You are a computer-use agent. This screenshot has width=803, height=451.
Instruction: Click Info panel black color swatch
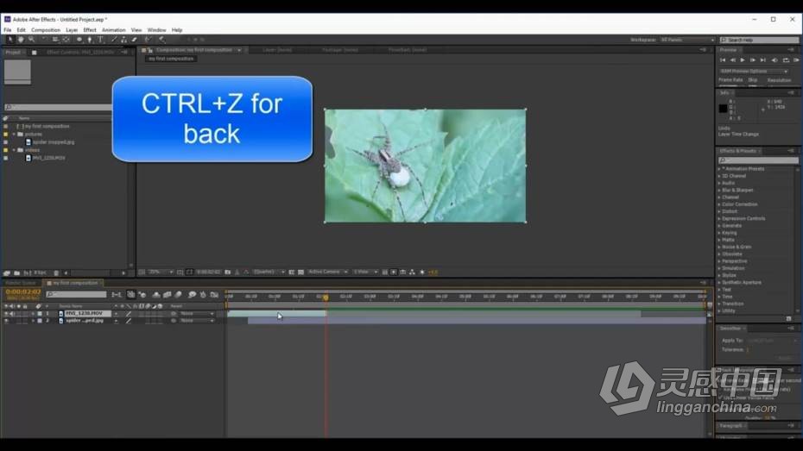(x=723, y=109)
